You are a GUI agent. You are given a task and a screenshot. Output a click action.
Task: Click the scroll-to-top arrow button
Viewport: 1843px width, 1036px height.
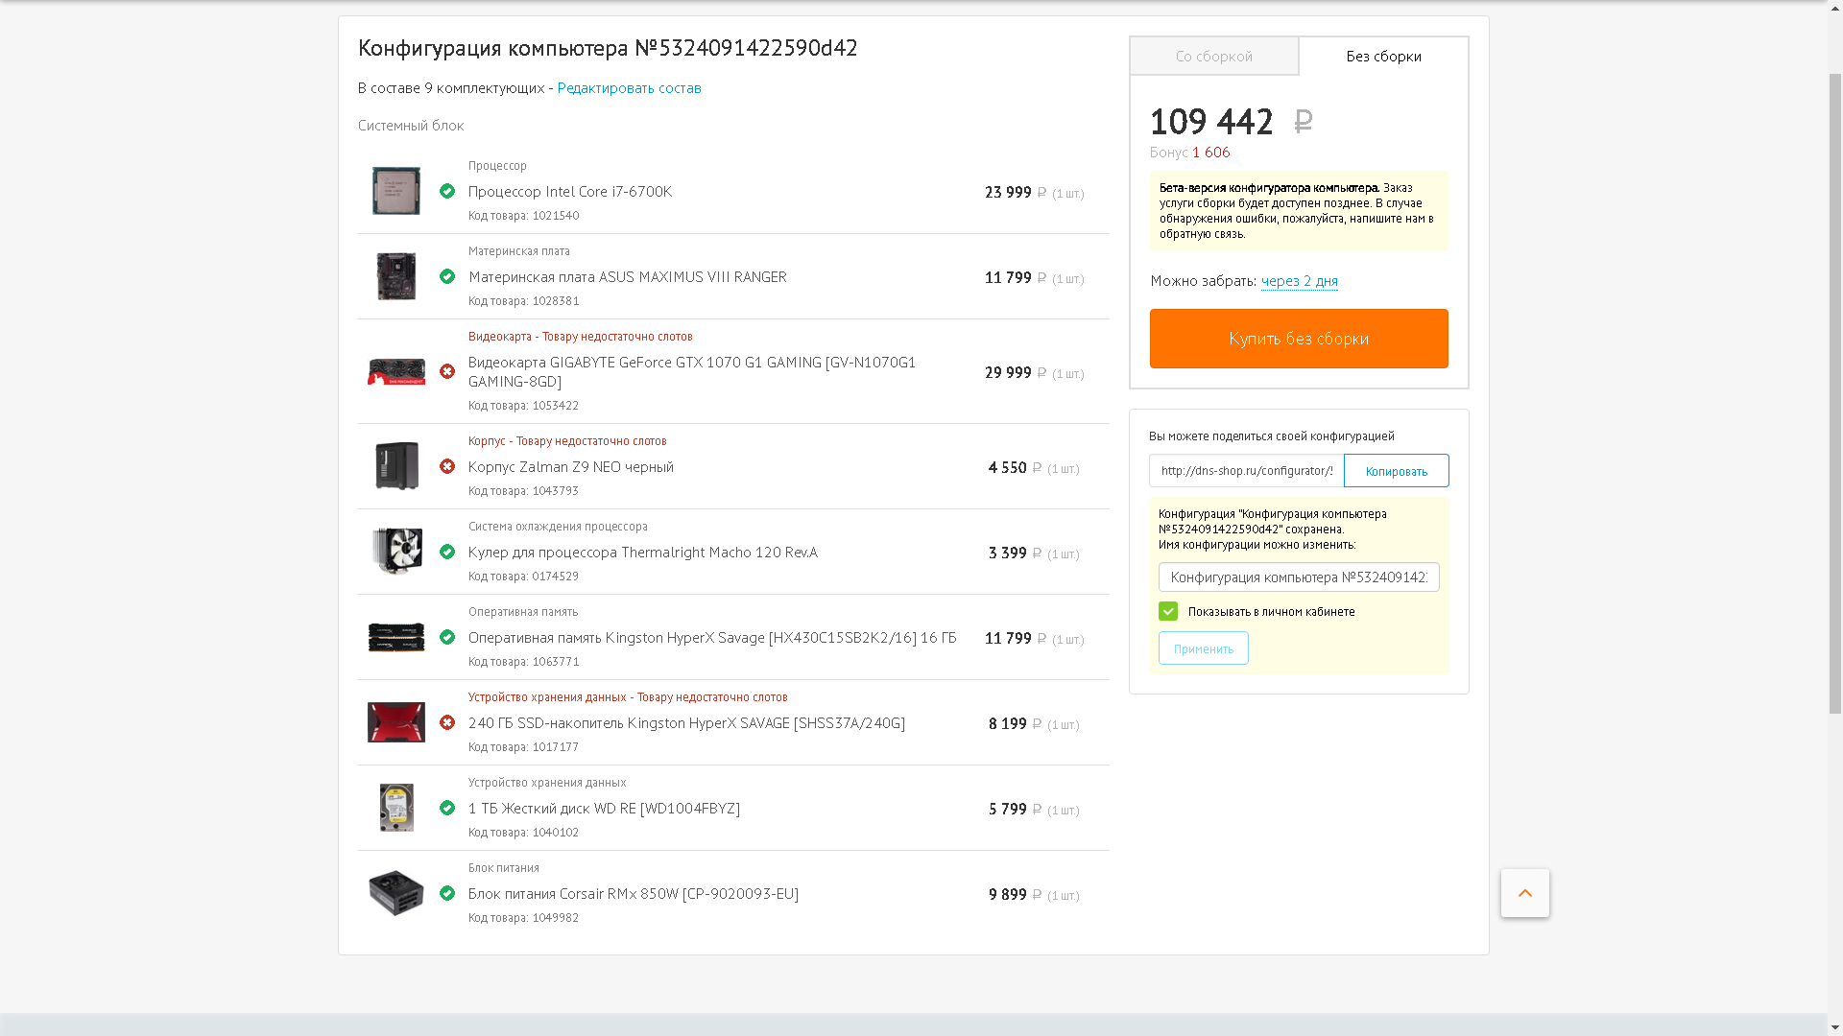pyautogui.click(x=1524, y=893)
